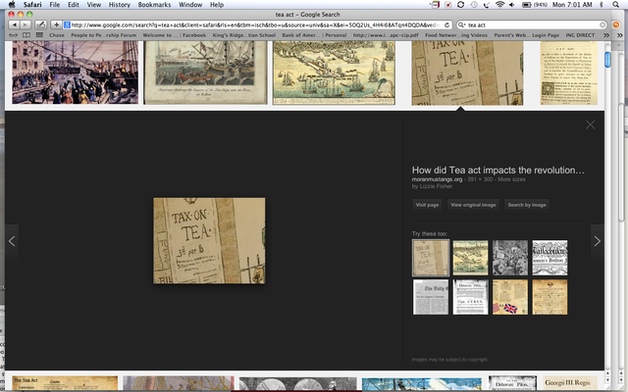Open Spotlight search icon
This screenshot has height=392, width=628.
coord(615,5)
